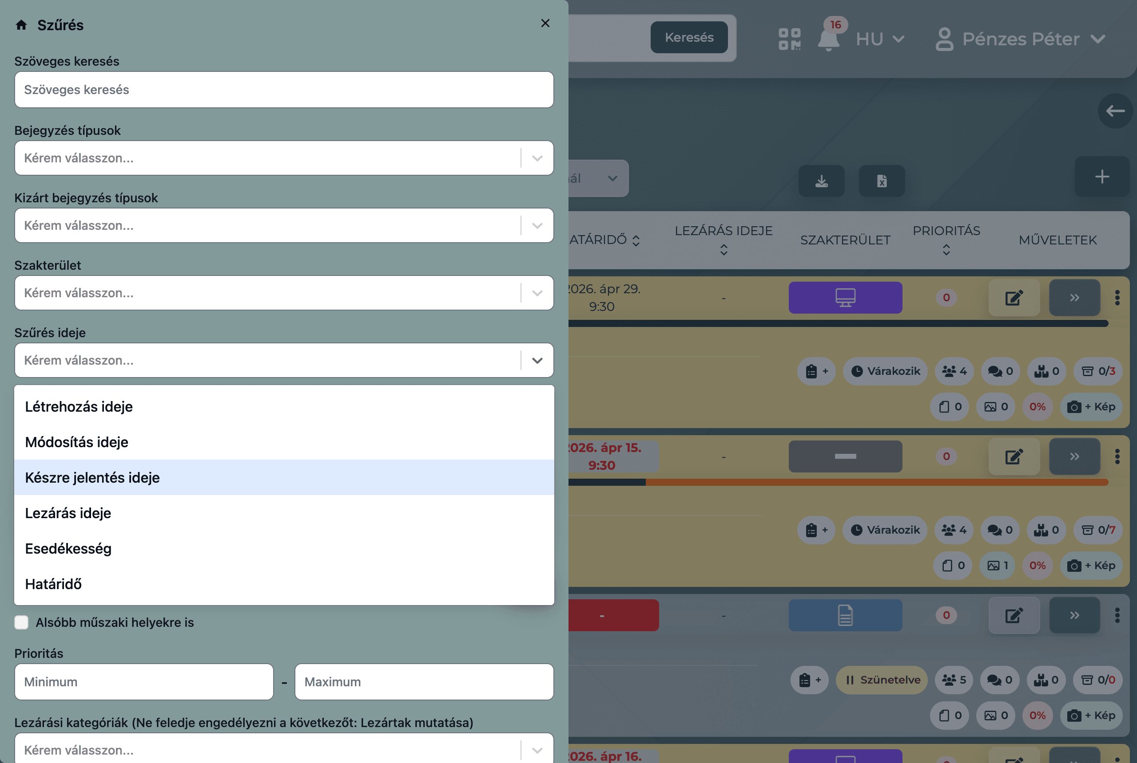Click the Excel export icon button
Image resolution: width=1137 pixels, height=763 pixels.
click(881, 181)
